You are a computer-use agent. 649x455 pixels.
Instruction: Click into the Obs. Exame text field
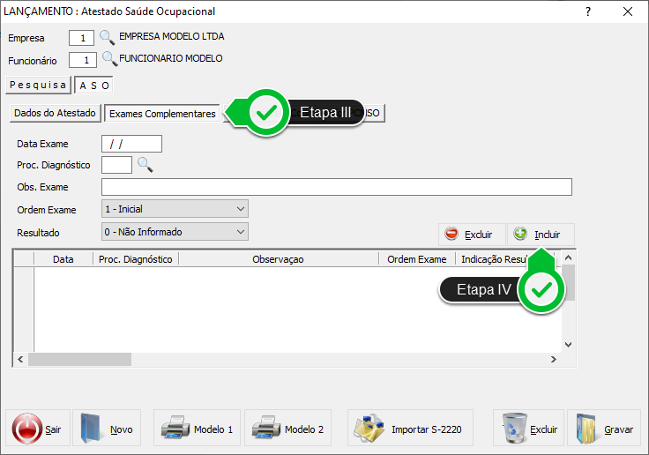click(x=336, y=187)
